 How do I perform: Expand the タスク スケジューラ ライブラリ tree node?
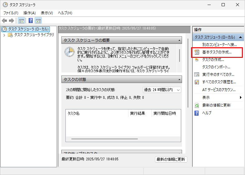(x=4, y=35)
